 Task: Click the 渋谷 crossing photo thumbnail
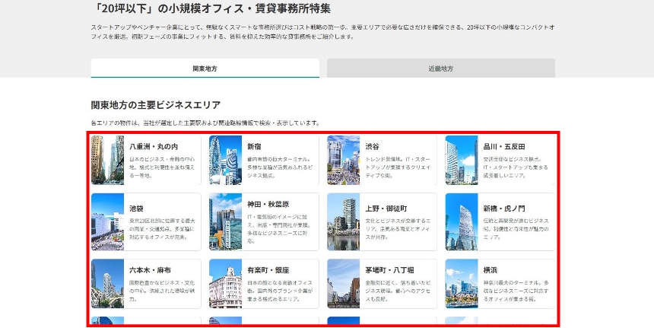[343, 160]
